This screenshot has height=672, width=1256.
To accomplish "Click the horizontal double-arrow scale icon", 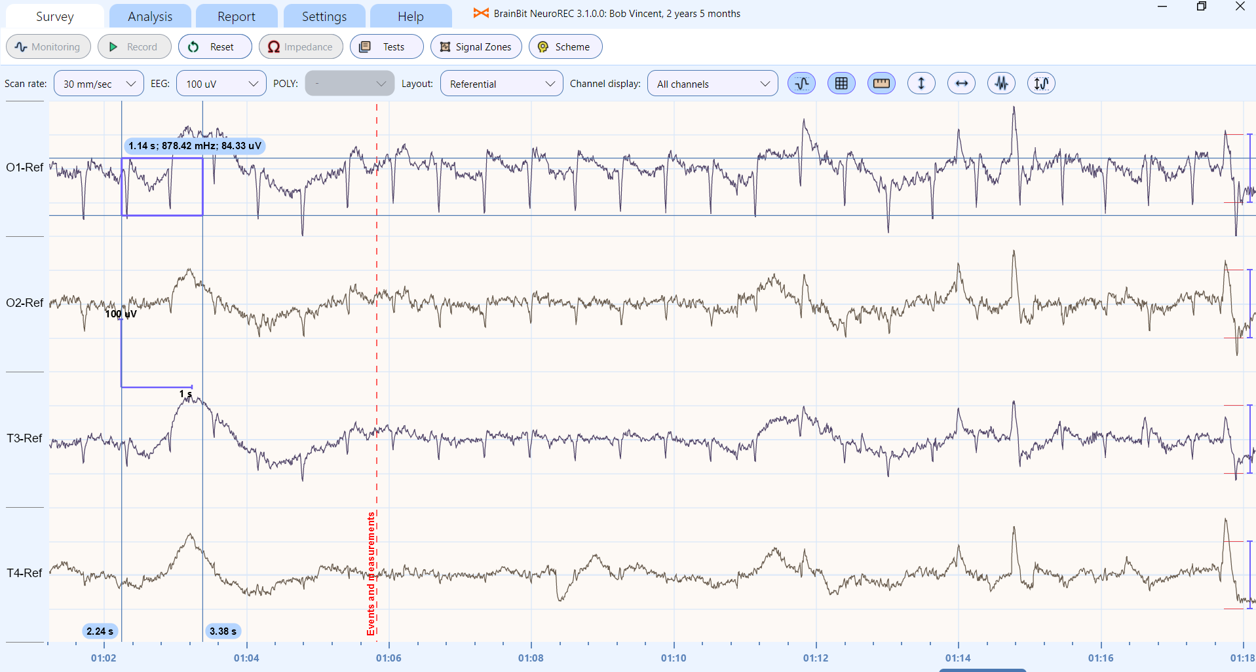I will [961, 84].
